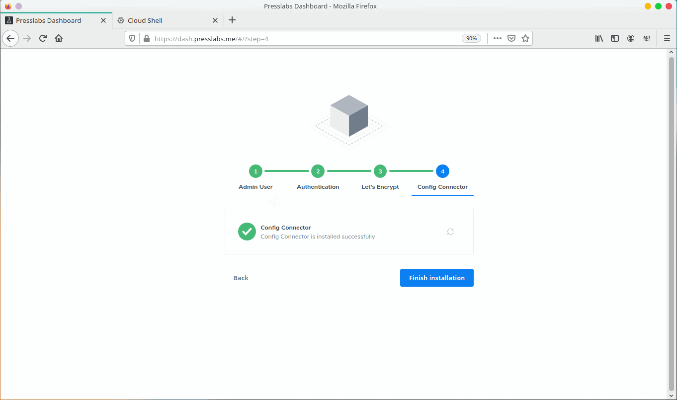Click the purple title bar pin button
The width and height of the screenshot is (677, 400).
click(19, 6)
